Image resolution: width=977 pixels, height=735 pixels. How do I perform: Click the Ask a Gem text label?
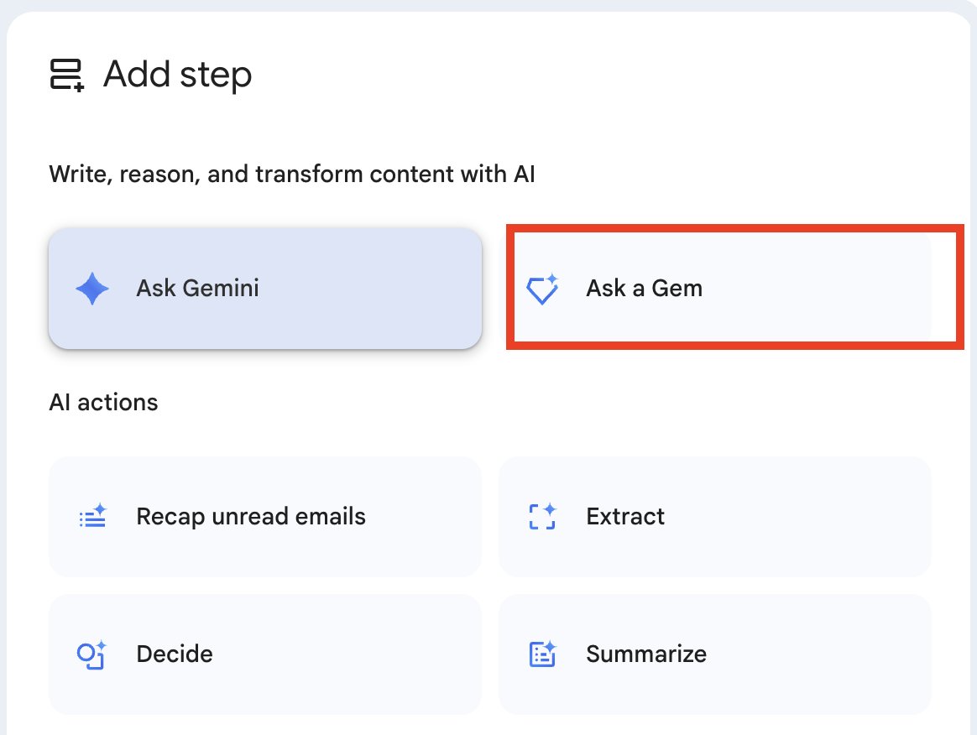tap(645, 289)
